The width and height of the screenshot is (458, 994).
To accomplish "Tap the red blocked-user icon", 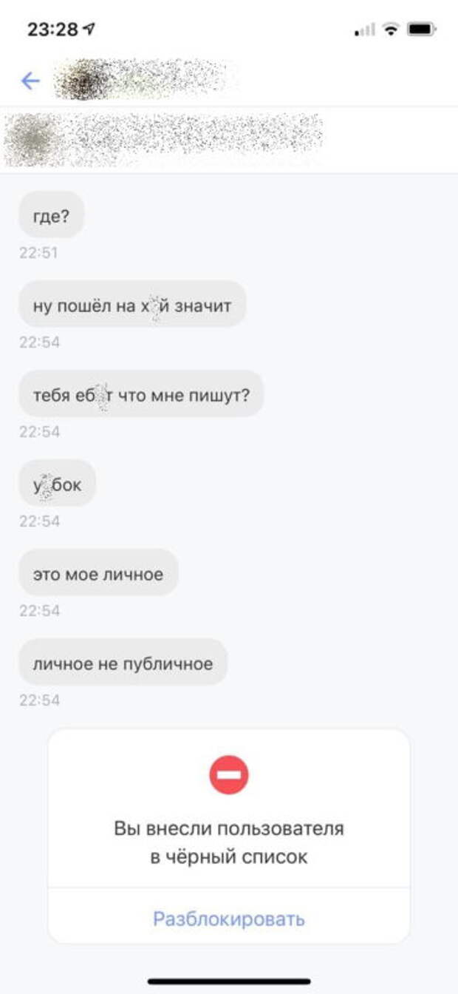I will coord(229,775).
